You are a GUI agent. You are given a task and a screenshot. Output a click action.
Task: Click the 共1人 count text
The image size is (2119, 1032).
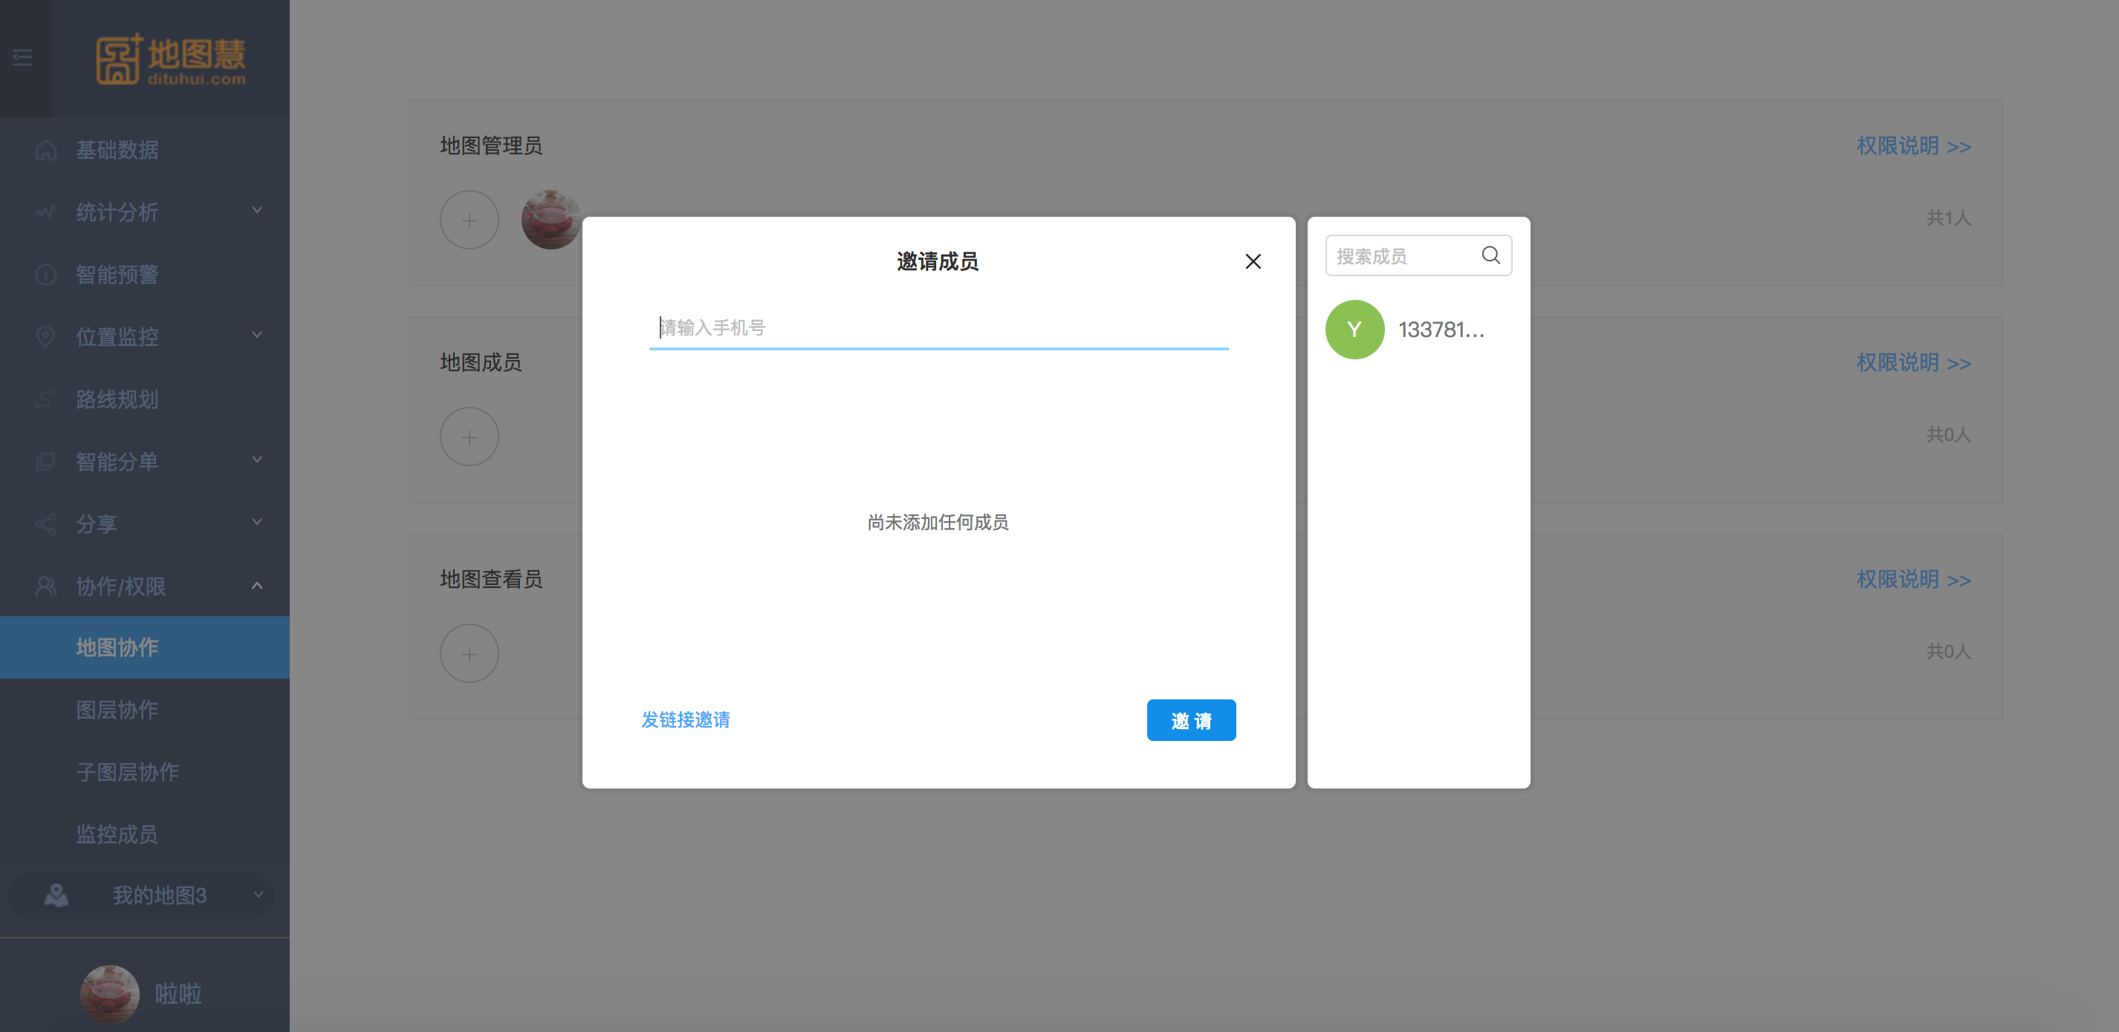[1948, 218]
